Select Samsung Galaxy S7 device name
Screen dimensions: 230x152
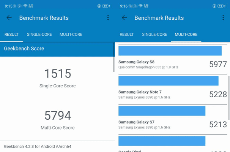(x=136, y=122)
